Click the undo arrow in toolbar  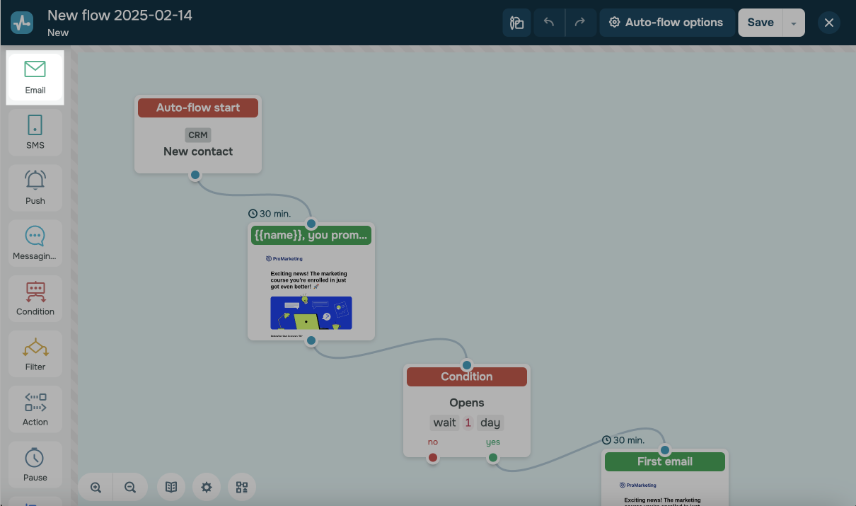(549, 23)
